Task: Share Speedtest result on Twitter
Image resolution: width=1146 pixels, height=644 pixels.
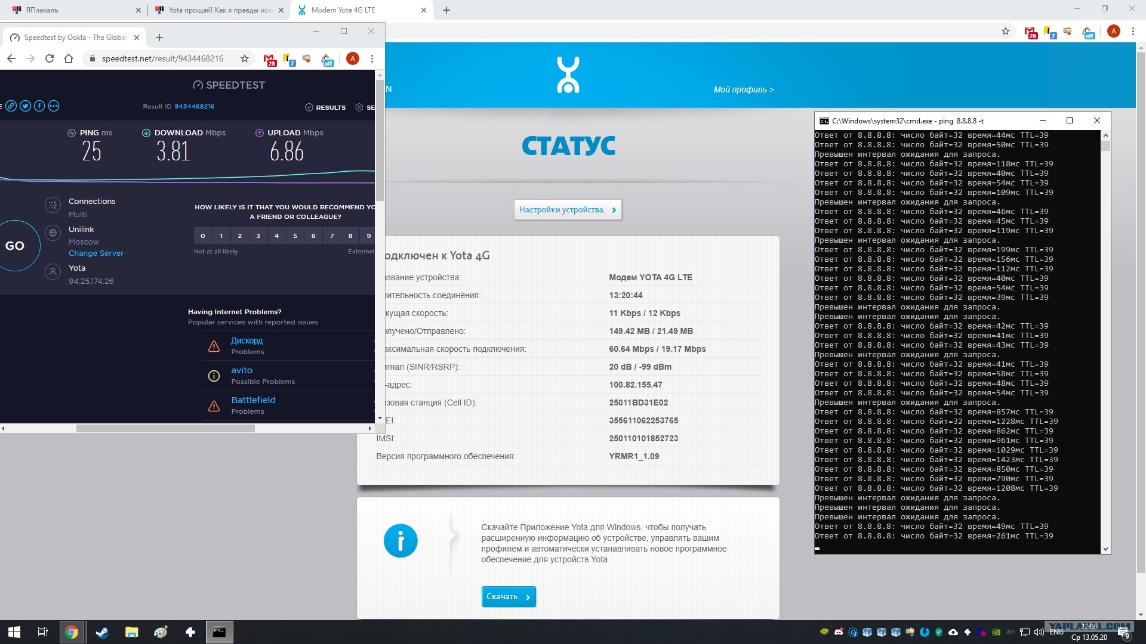Action: (25, 106)
